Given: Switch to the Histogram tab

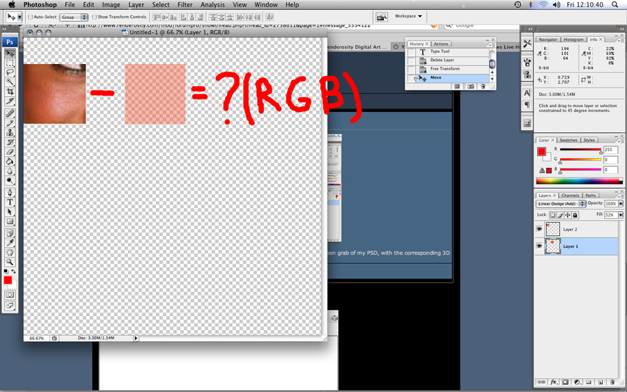Looking at the screenshot, I should tap(573, 40).
